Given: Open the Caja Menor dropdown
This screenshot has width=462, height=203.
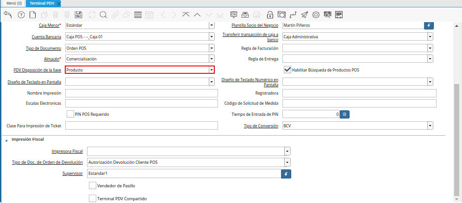Looking at the screenshot, I should click(212, 25).
